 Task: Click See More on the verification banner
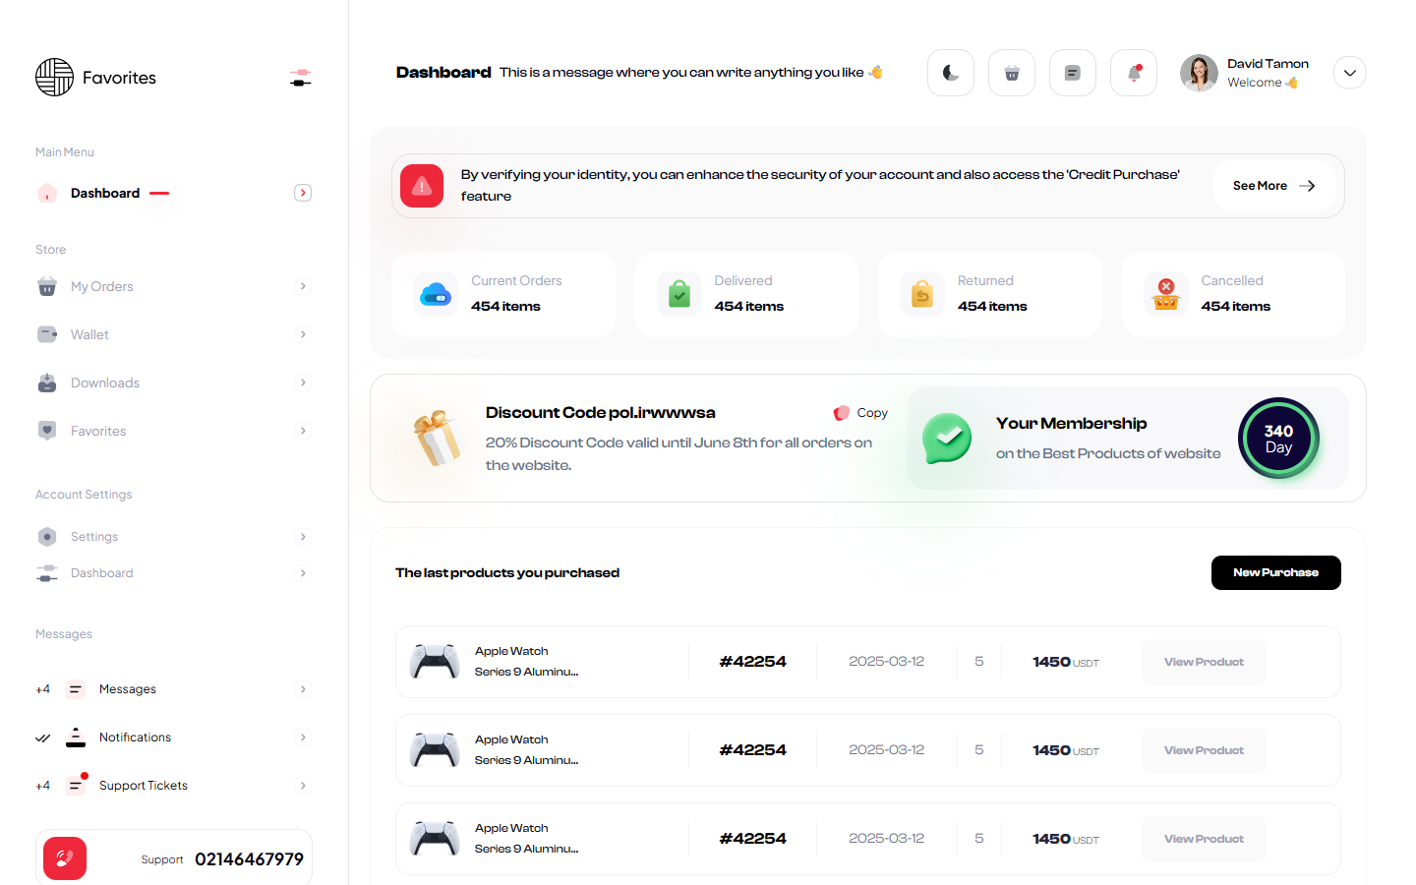(1273, 186)
